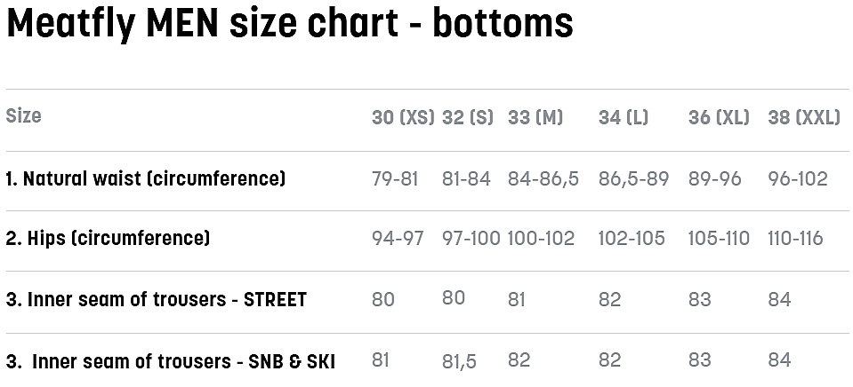Click the 79-81 waist value cell

[x=395, y=178]
